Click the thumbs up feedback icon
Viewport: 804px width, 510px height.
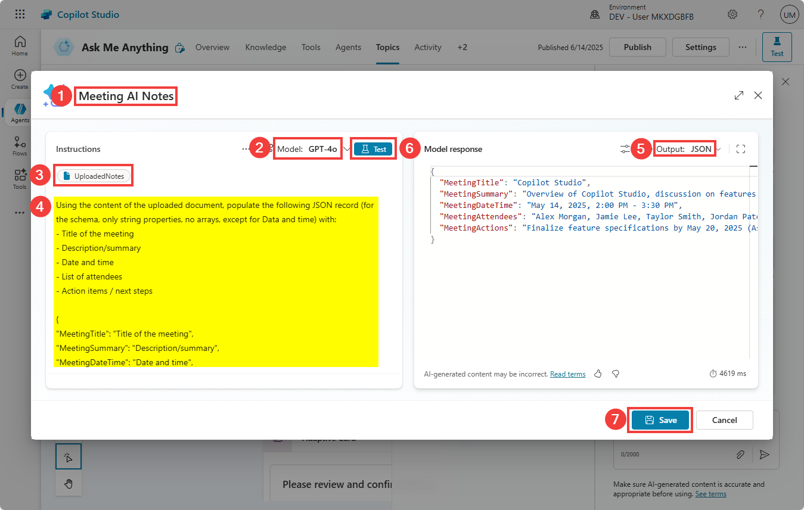598,374
